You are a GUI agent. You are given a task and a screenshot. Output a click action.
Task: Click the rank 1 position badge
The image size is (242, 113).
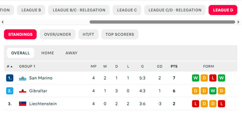10,78
